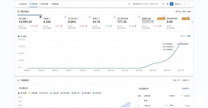Click the info icon beside 支付金额
Viewport: 208px width, 108px height.
point(27,19)
